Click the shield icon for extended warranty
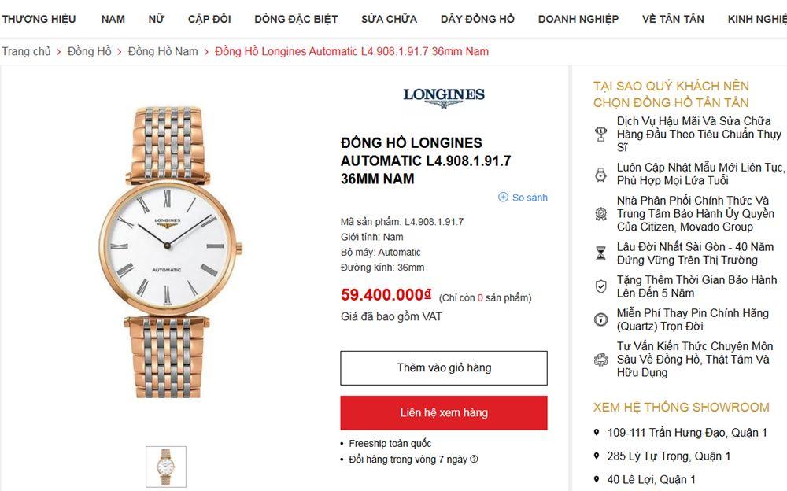787x491 pixels. pyautogui.click(x=601, y=286)
